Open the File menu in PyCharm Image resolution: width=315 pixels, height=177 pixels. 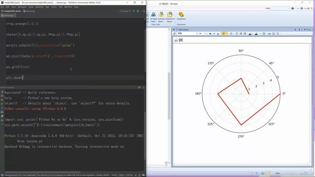pyautogui.click(x=2, y=7)
